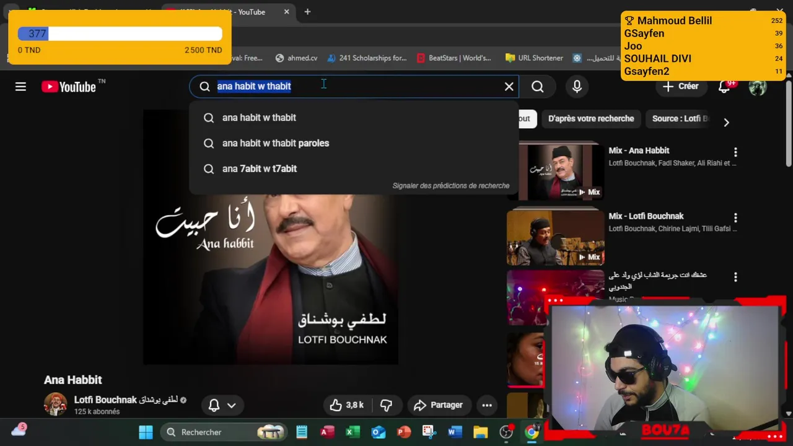This screenshot has width=793, height=446.
Task: Open PowerPoint from the taskbar
Action: pos(403,432)
